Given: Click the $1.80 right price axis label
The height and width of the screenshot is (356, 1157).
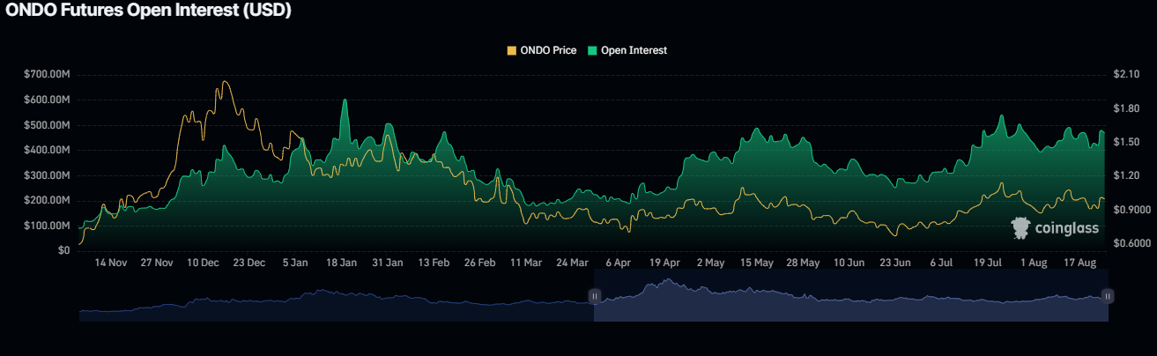Looking at the screenshot, I should pyautogui.click(x=1127, y=108).
